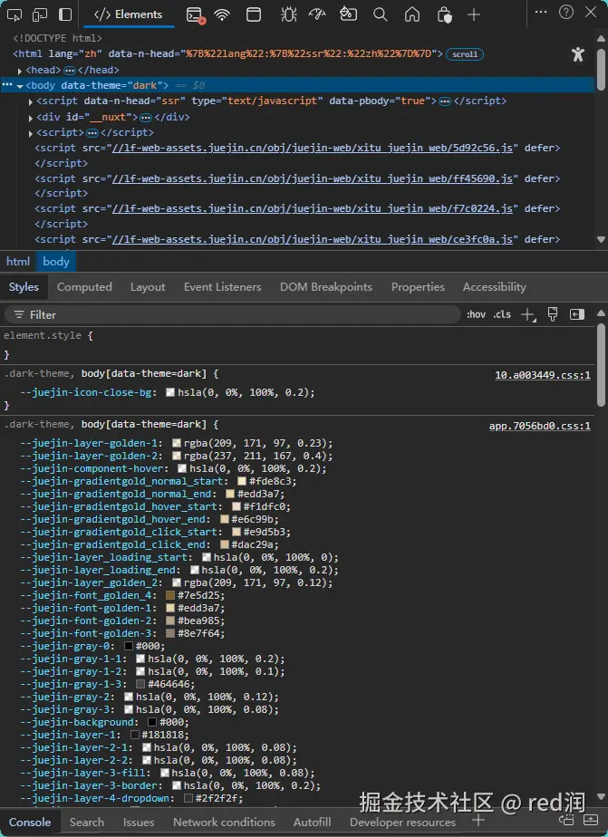The width and height of the screenshot is (608, 837).
Task: Open the ff45690.js script link
Action: click(313, 178)
